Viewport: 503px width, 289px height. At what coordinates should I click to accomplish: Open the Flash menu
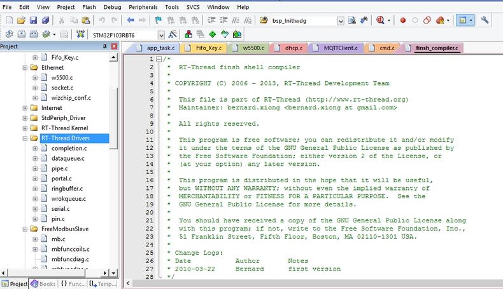pyautogui.click(x=89, y=7)
